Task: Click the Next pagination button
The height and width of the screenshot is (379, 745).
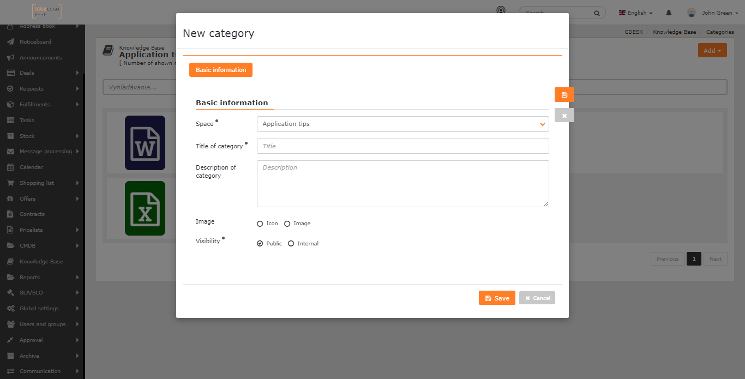Action: [716, 258]
